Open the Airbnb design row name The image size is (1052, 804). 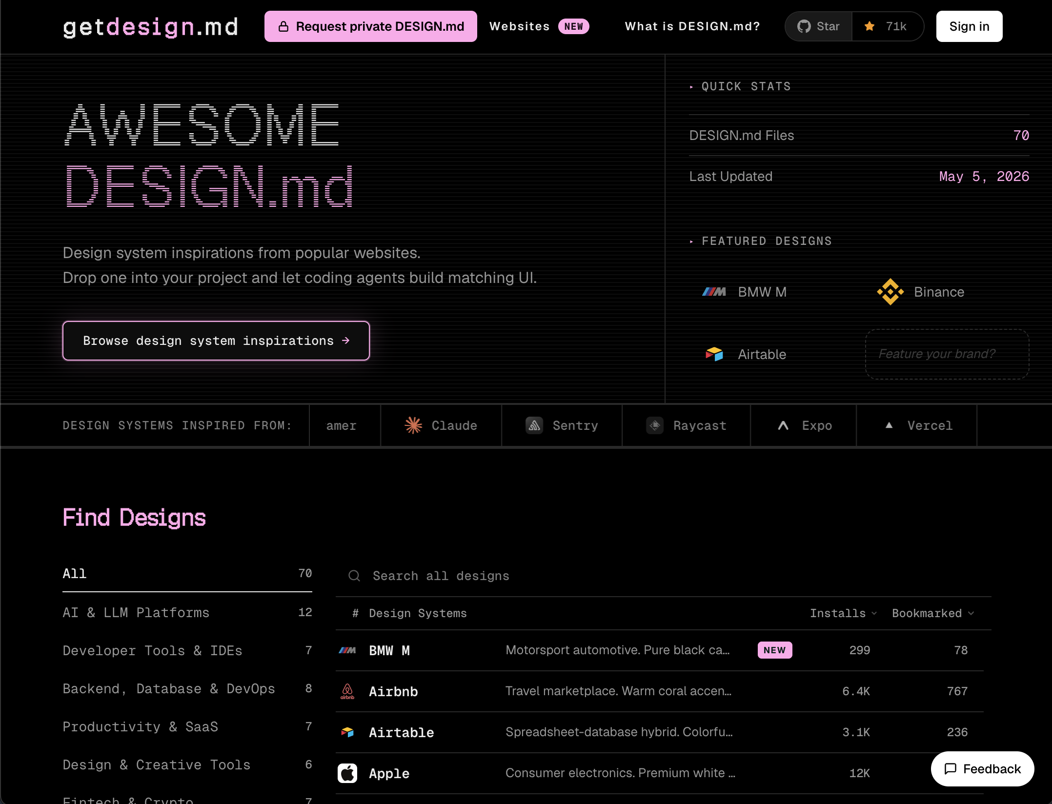point(393,691)
